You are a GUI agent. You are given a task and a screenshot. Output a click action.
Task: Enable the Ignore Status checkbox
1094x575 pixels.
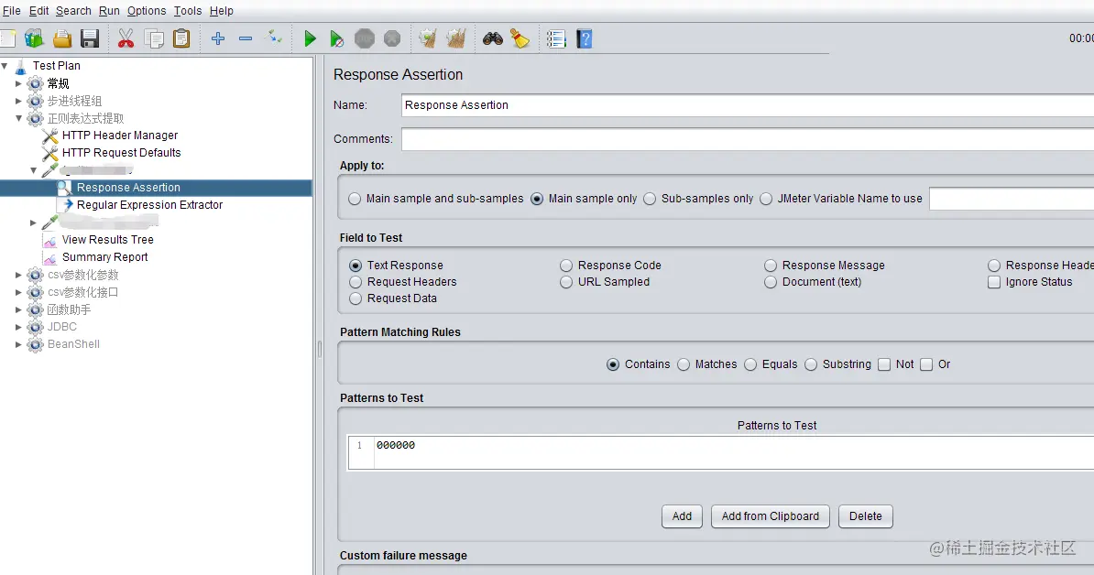tap(994, 282)
